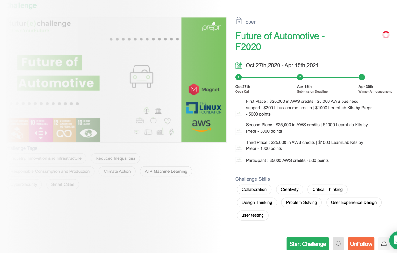Click the prepr logo in the banner
Viewport: 397px width, 253px height.
click(x=211, y=26)
